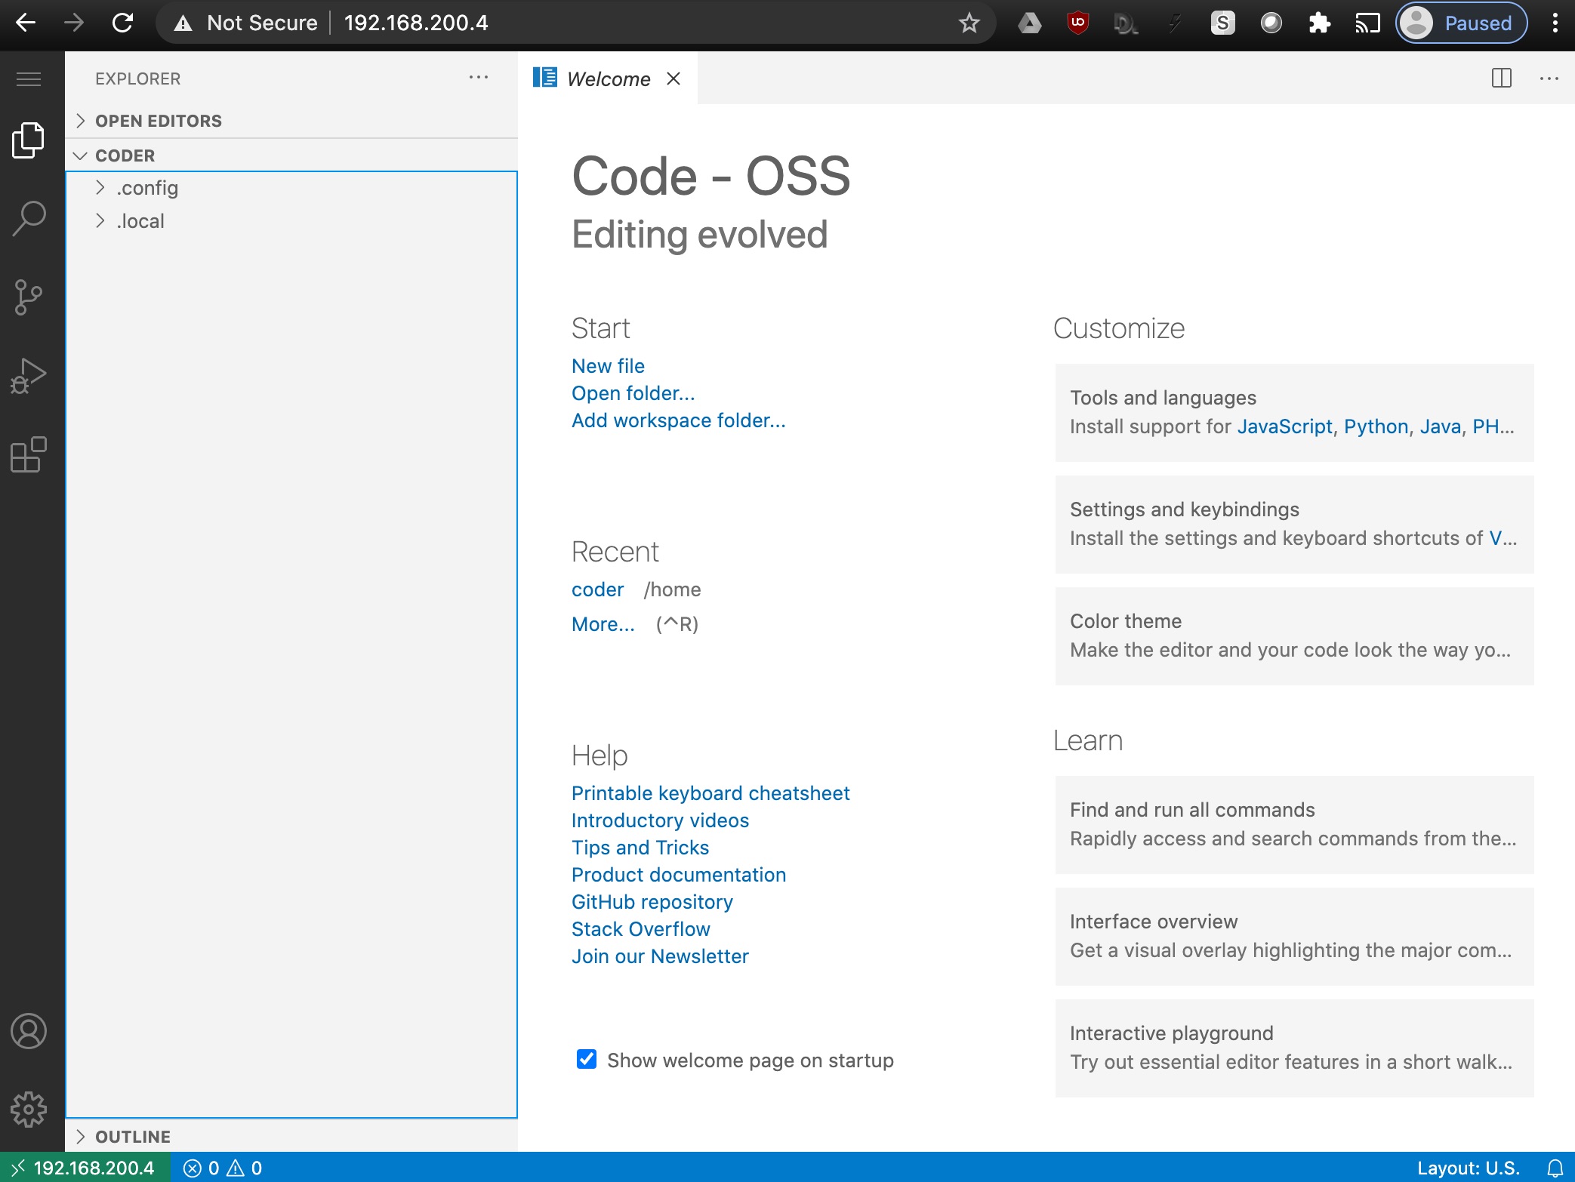Open Settings and keybindings card

[1294, 524]
